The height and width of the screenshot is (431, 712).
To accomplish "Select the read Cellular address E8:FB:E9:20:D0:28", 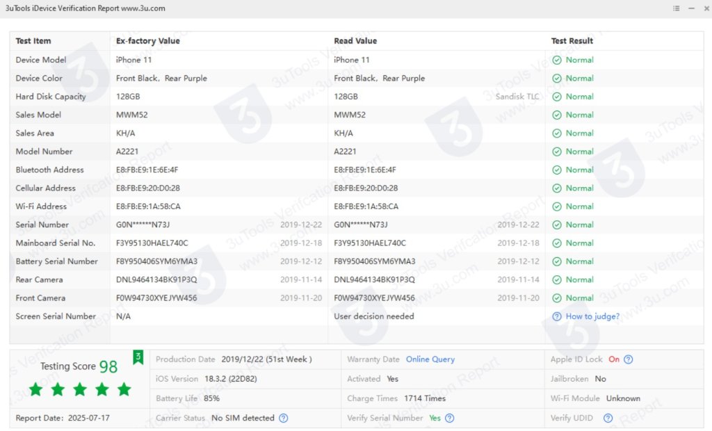I will (366, 188).
